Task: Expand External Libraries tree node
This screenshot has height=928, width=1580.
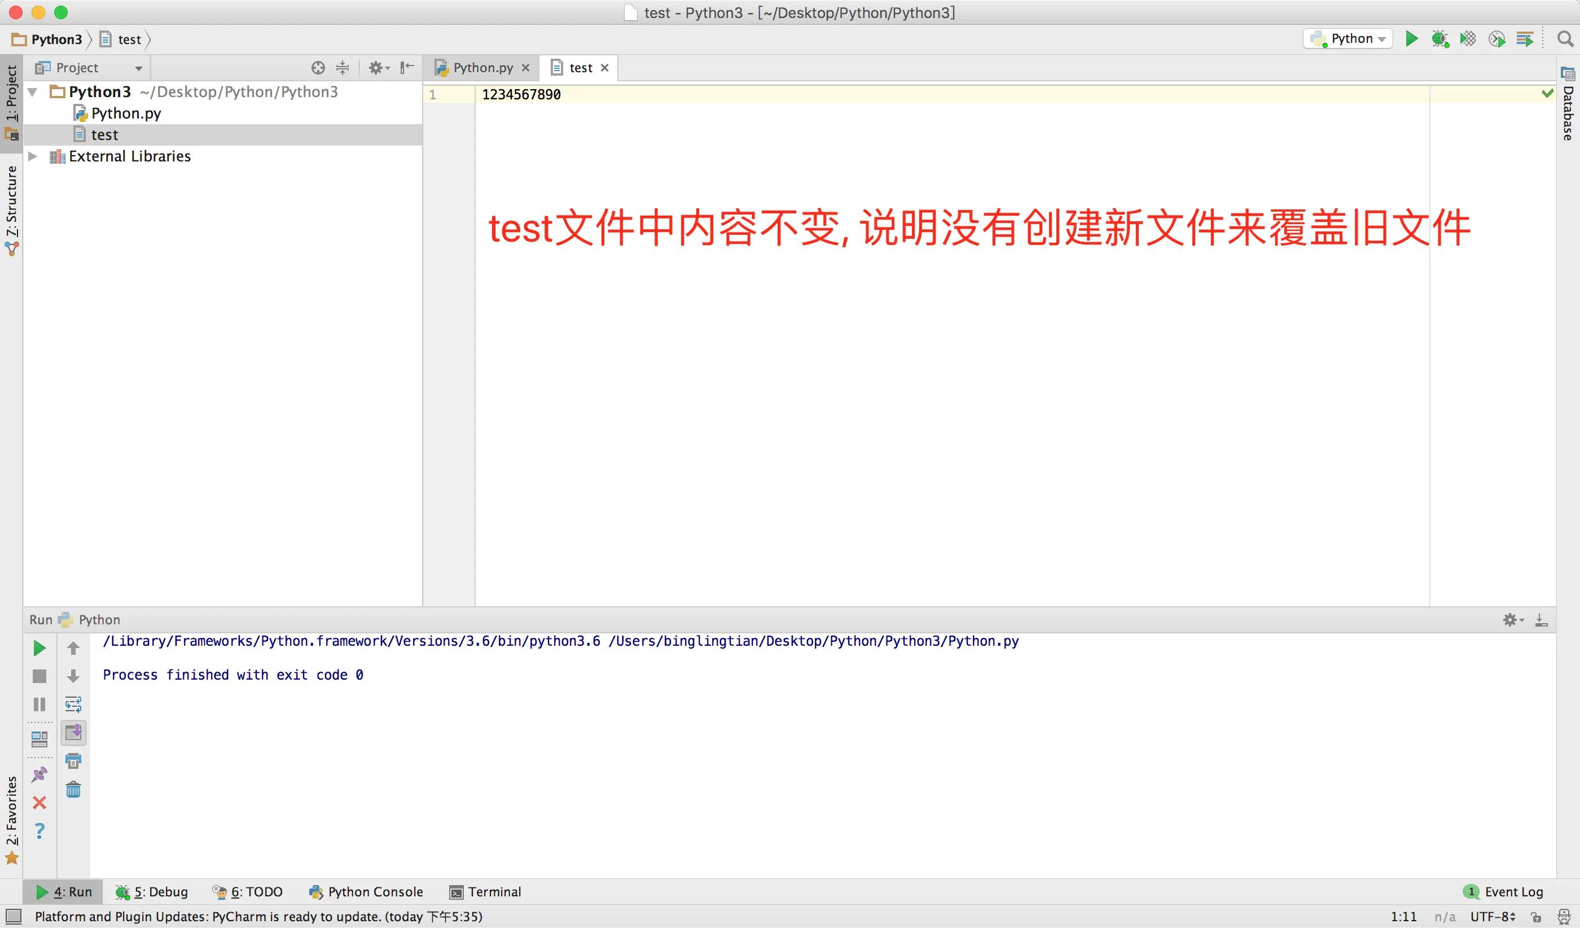Action: (33, 156)
